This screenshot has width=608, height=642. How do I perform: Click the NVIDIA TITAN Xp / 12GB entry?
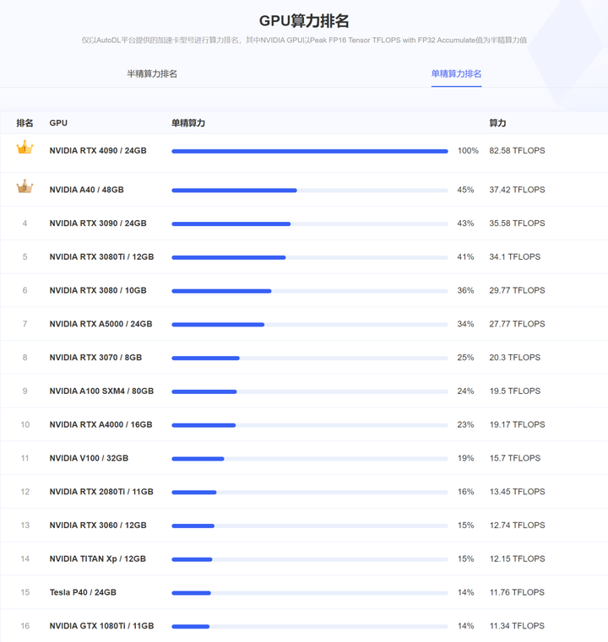tap(98, 559)
